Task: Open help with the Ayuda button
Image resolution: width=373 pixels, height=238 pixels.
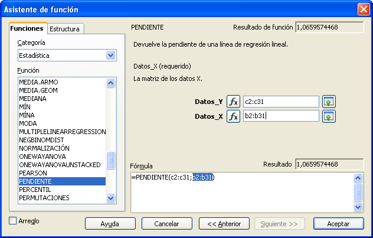Action: point(110,224)
